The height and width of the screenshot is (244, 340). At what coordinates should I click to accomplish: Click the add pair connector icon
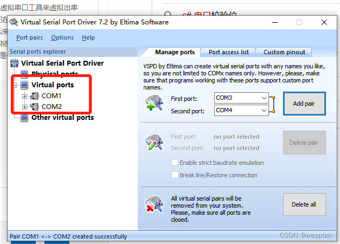click(x=155, y=103)
